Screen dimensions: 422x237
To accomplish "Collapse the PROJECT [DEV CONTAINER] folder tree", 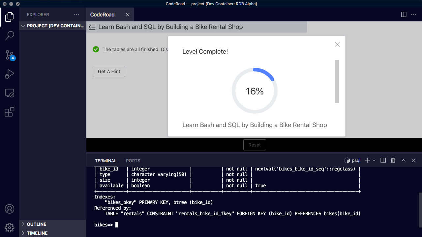I will click(x=23, y=26).
